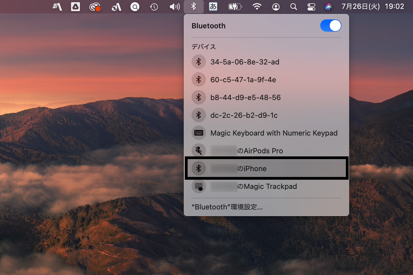Open the Google Drive menu bar icon
Viewport: 413px width, 275px height.
(75, 6)
